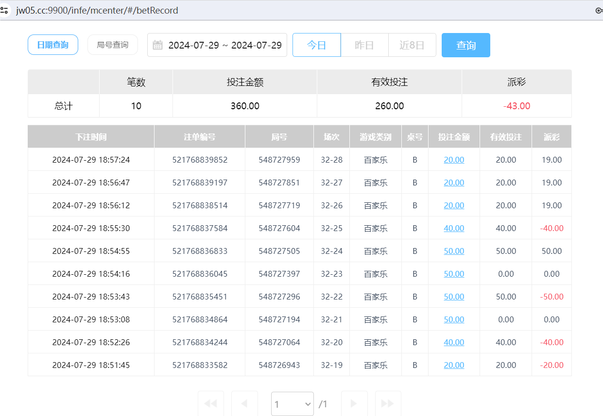This screenshot has width=603, height=416.
Task: Select the 今日 date filter
Action: click(x=316, y=45)
